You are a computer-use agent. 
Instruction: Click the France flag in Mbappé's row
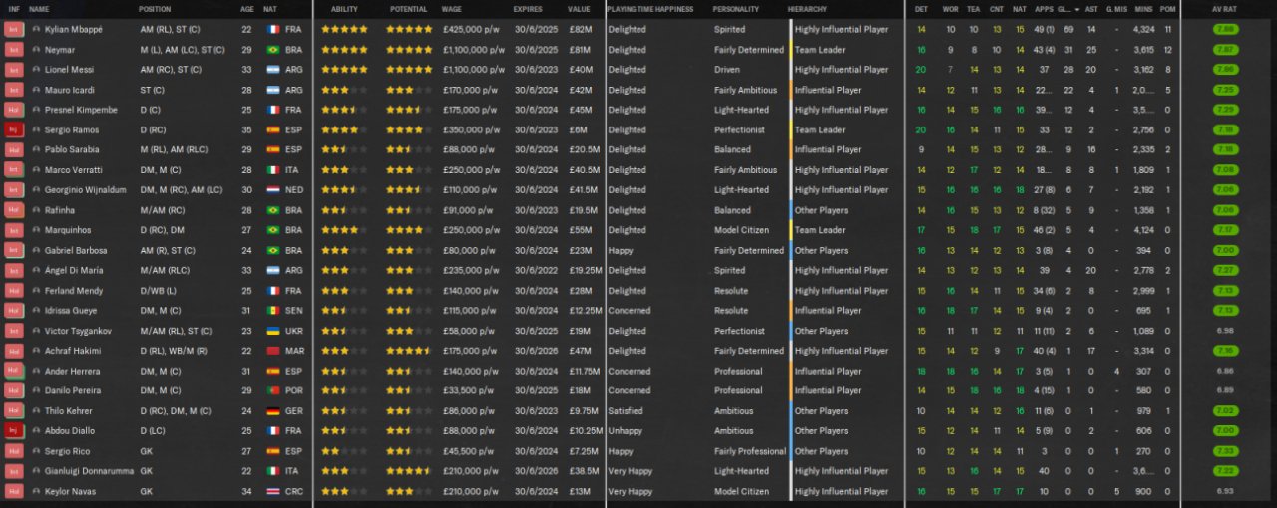click(x=273, y=29)
